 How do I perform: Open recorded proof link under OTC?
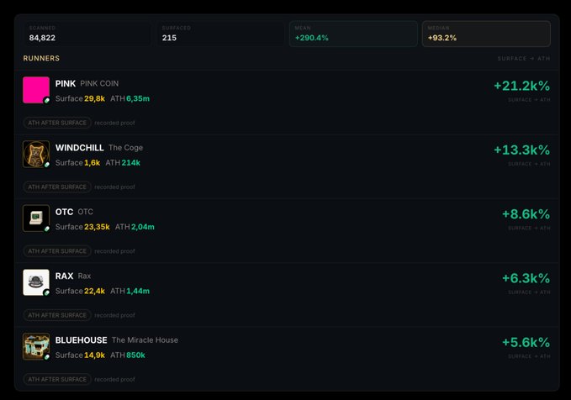coord(114,251)
